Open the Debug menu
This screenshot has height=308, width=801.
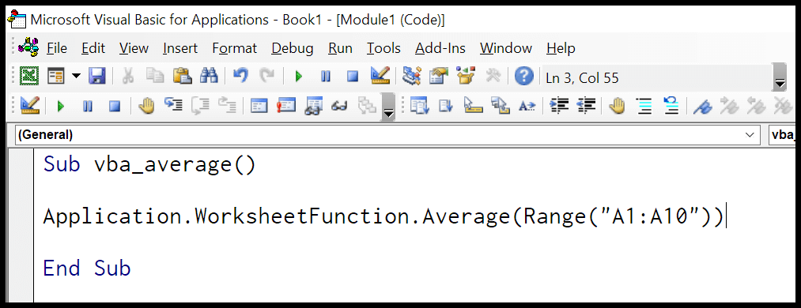click(x=293, y=48)
